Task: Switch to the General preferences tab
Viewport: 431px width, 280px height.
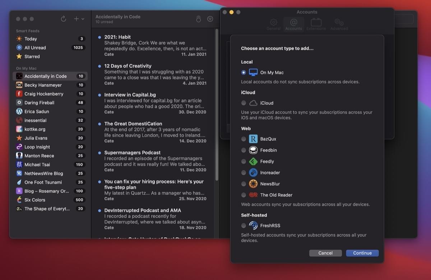Action: (274, 24)
